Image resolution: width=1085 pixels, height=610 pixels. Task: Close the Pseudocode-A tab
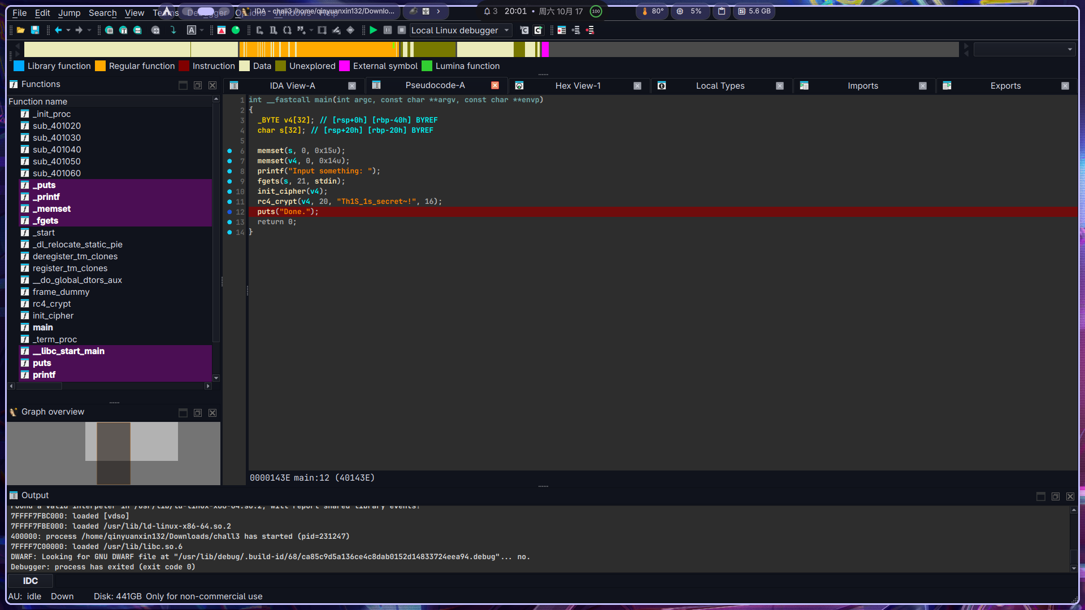tap(495, 85)
